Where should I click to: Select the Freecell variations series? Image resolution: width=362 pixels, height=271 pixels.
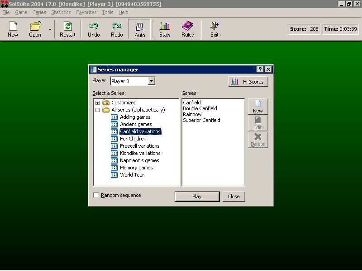(140, 146)
